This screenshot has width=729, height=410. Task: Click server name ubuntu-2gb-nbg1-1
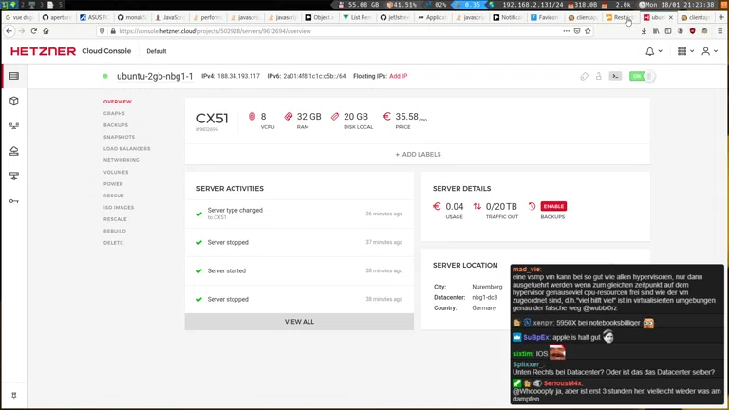click(x=155, y=76)
